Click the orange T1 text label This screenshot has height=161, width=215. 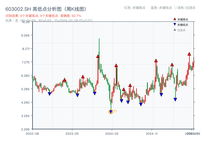[115, 111]
